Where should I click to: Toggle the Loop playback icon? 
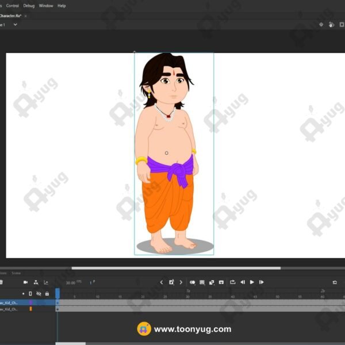[x=232, y=282]
